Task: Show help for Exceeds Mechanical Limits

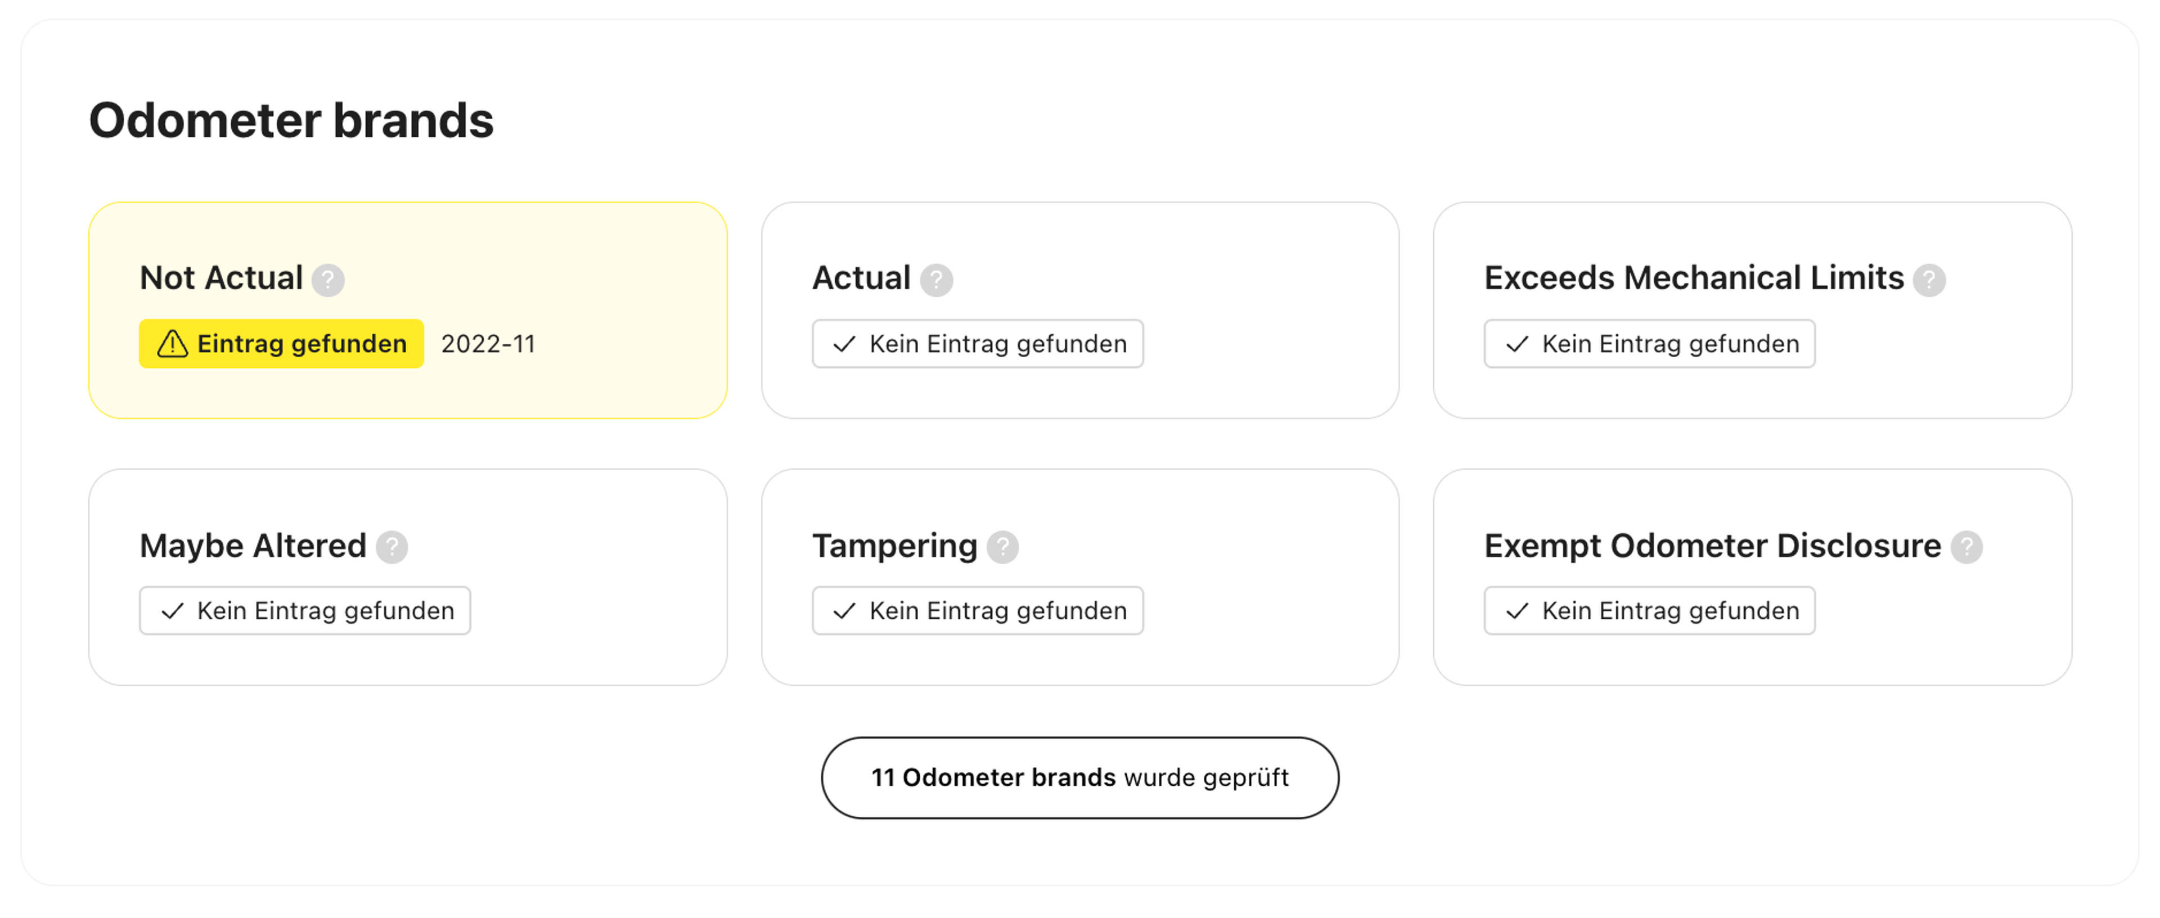Action: tap(1929, 280)
